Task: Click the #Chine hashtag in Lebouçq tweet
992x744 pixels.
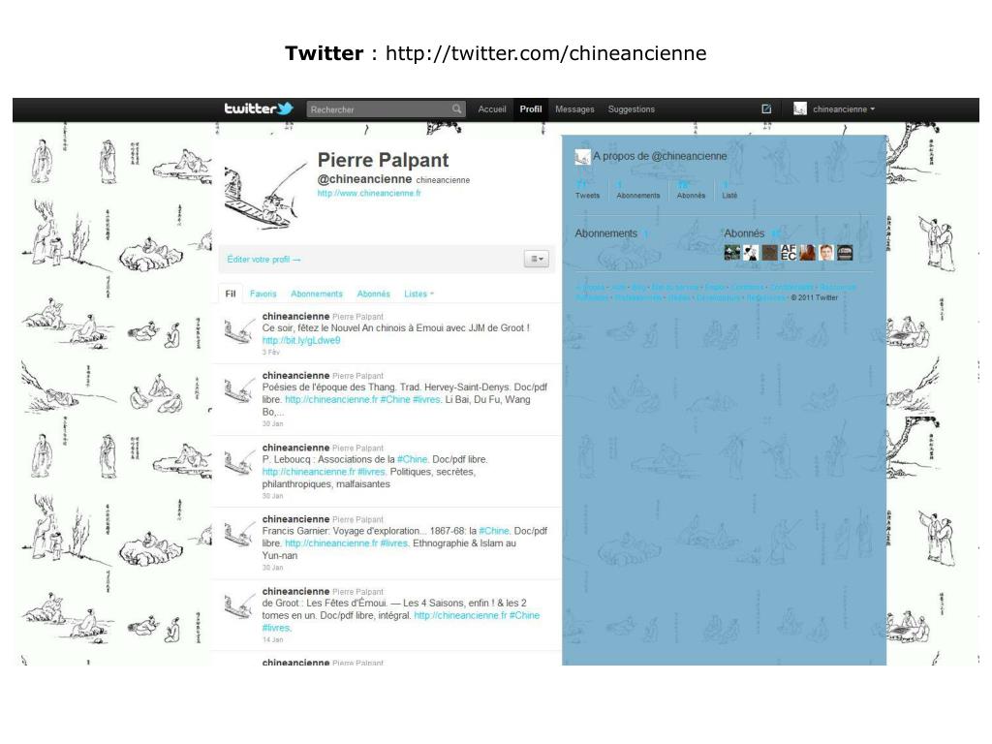Action: 412,459
